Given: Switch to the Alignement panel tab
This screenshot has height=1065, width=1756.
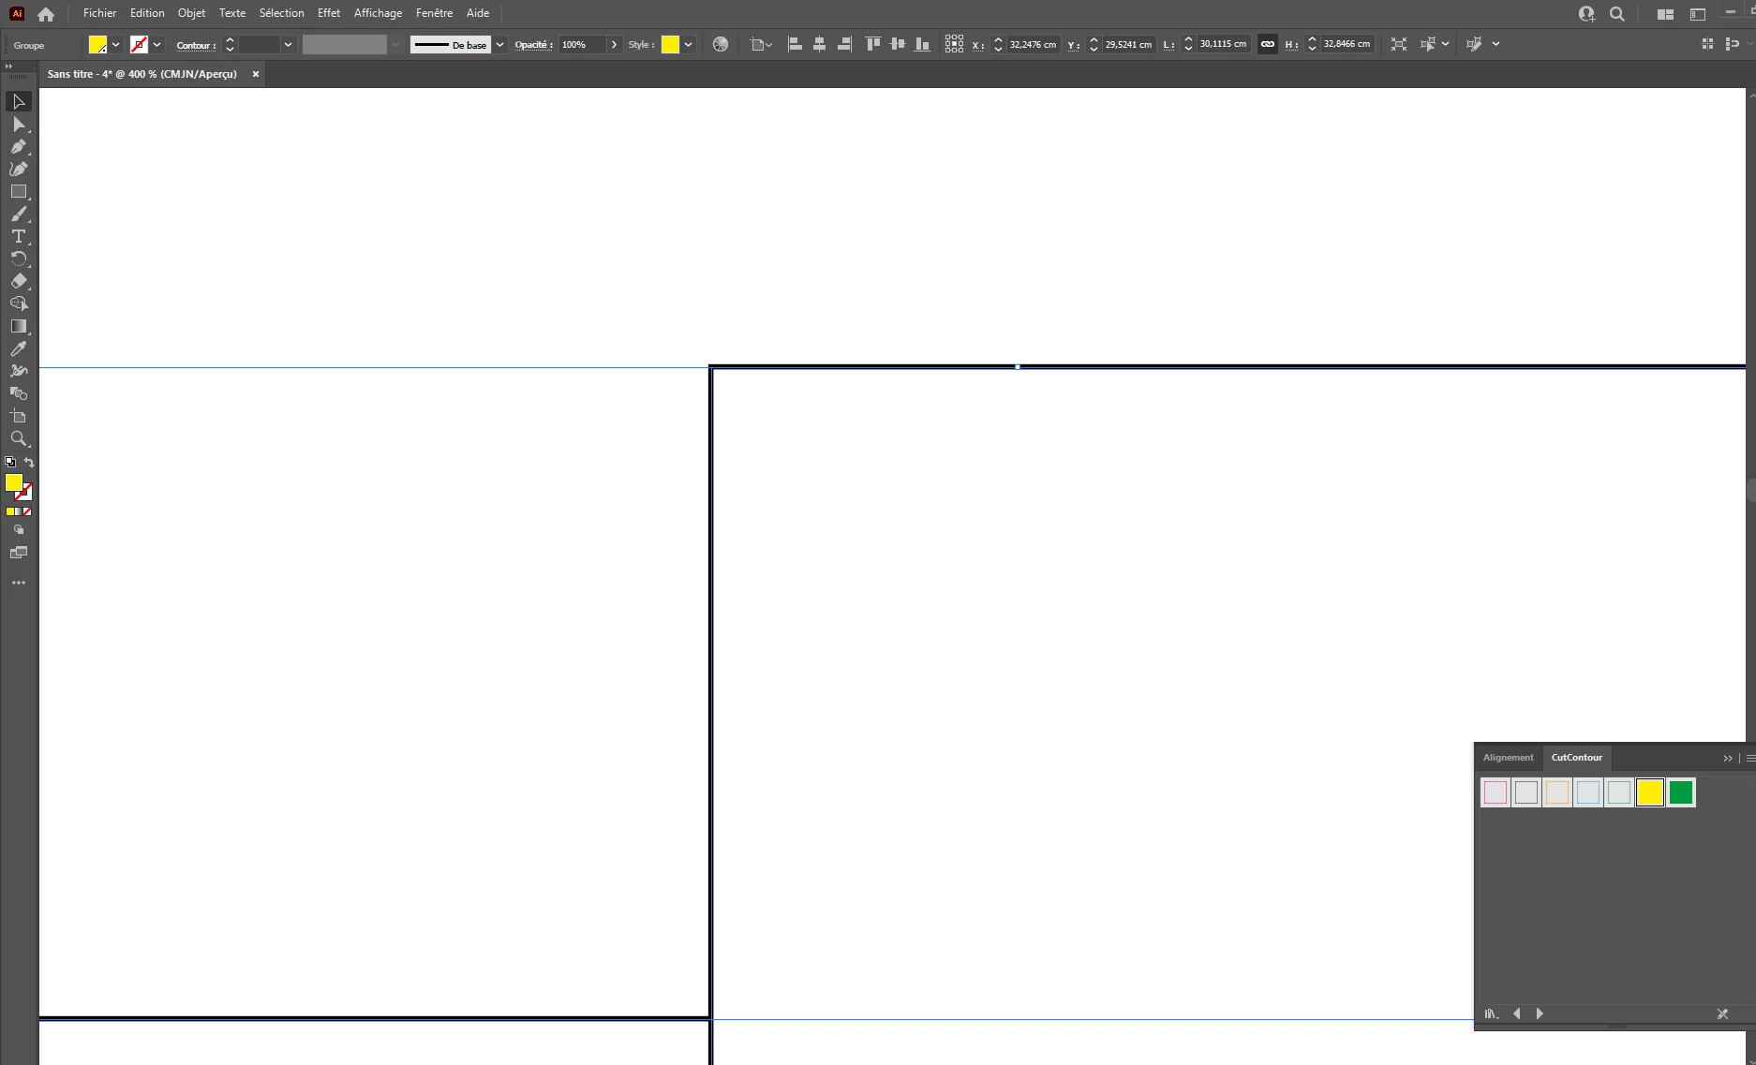Looking at the screenshot, I should [1508, 758].
